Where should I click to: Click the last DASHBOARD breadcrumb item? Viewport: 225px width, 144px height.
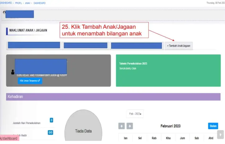(x=40, y=3)
